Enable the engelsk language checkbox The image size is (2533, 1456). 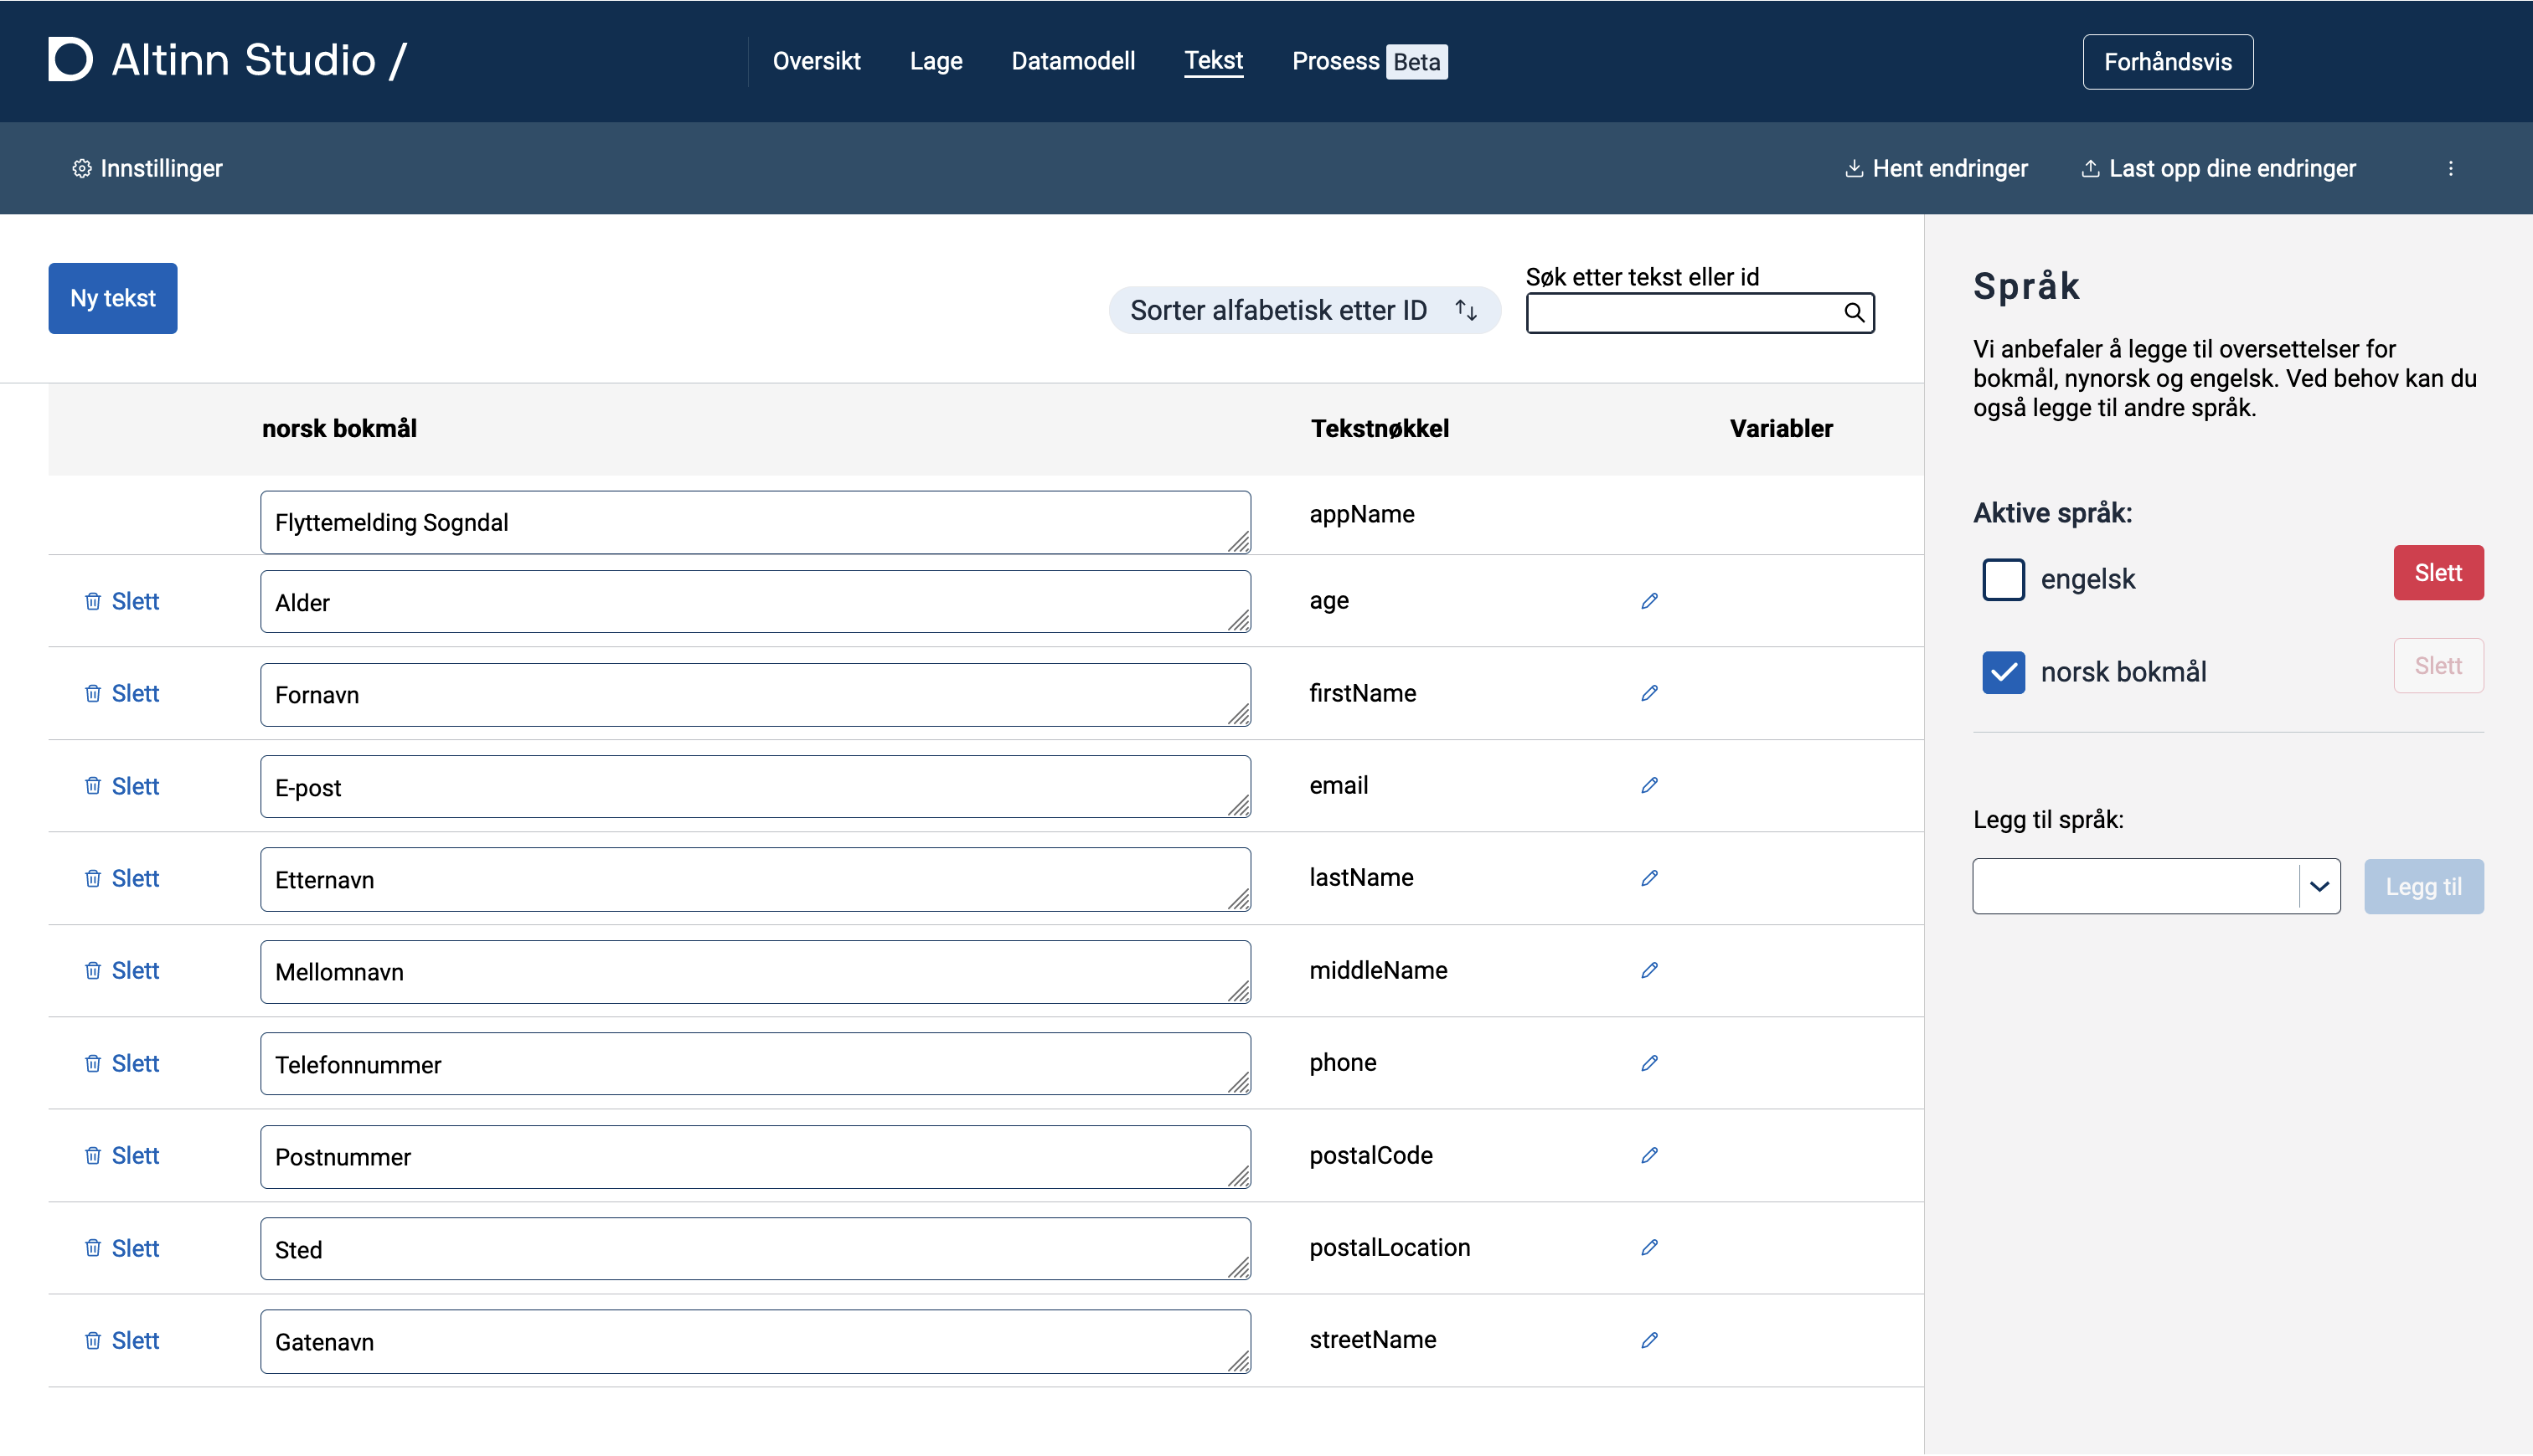2003,579
